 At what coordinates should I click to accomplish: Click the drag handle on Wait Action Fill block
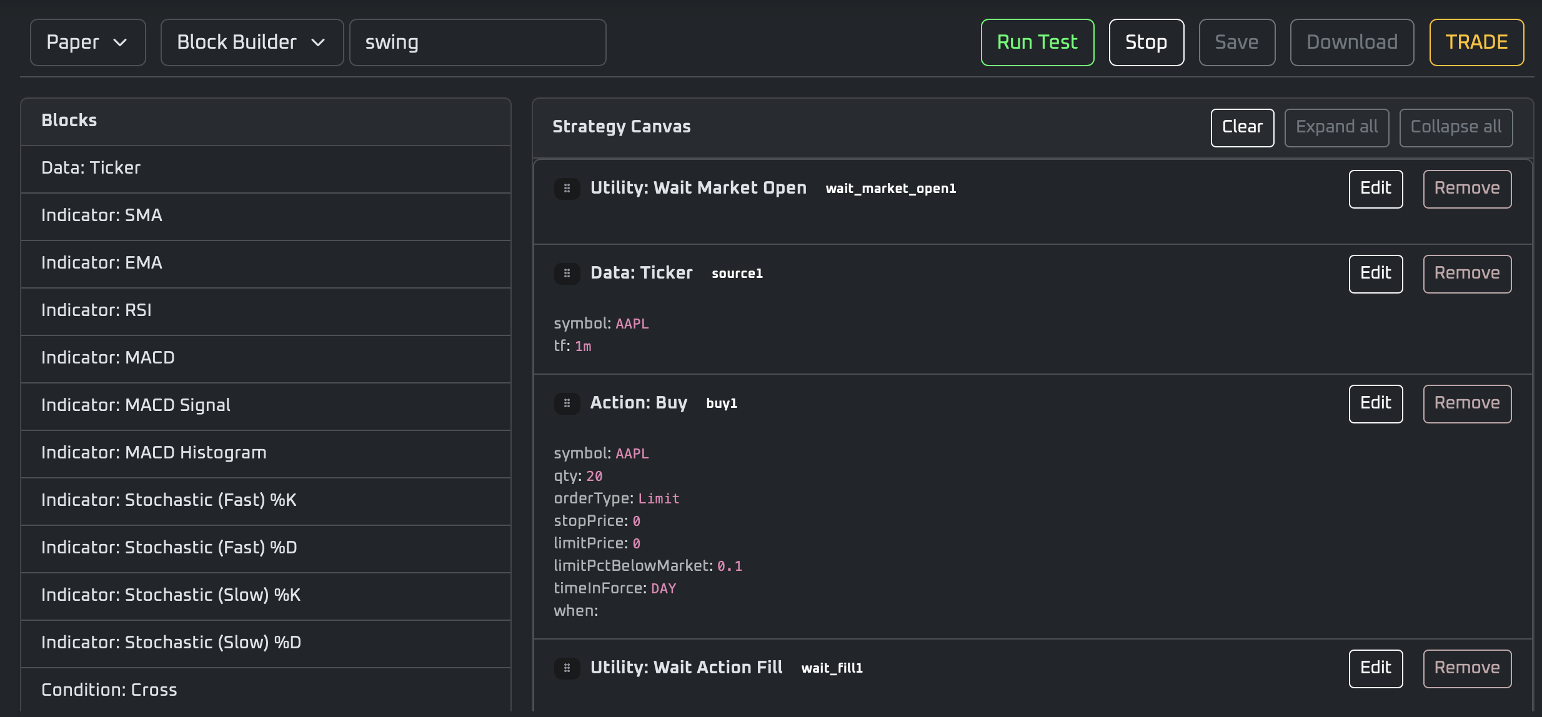point(567,668)
